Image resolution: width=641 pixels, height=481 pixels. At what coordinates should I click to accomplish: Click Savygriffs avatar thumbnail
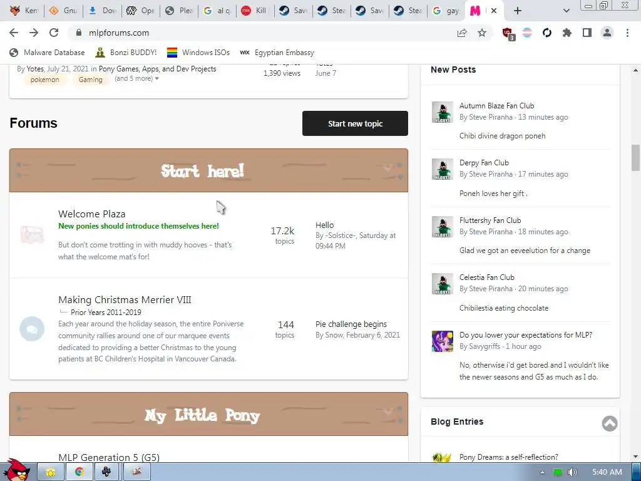[443, 341]
